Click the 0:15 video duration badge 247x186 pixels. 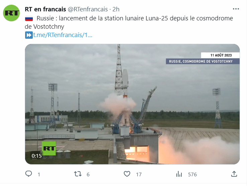[x=36, y=156]
